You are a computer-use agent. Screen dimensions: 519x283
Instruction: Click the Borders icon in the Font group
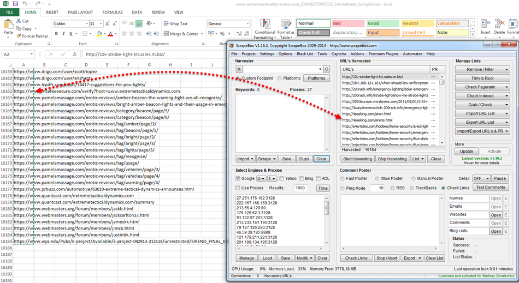click(x=85, y=34)
